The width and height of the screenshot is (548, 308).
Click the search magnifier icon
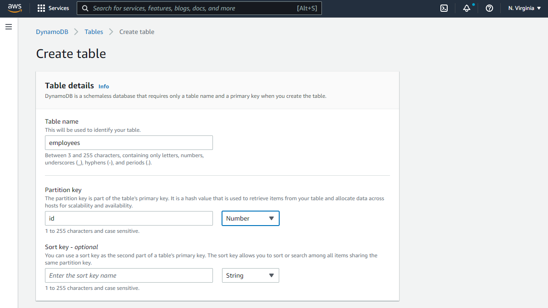tap(85, 8)
